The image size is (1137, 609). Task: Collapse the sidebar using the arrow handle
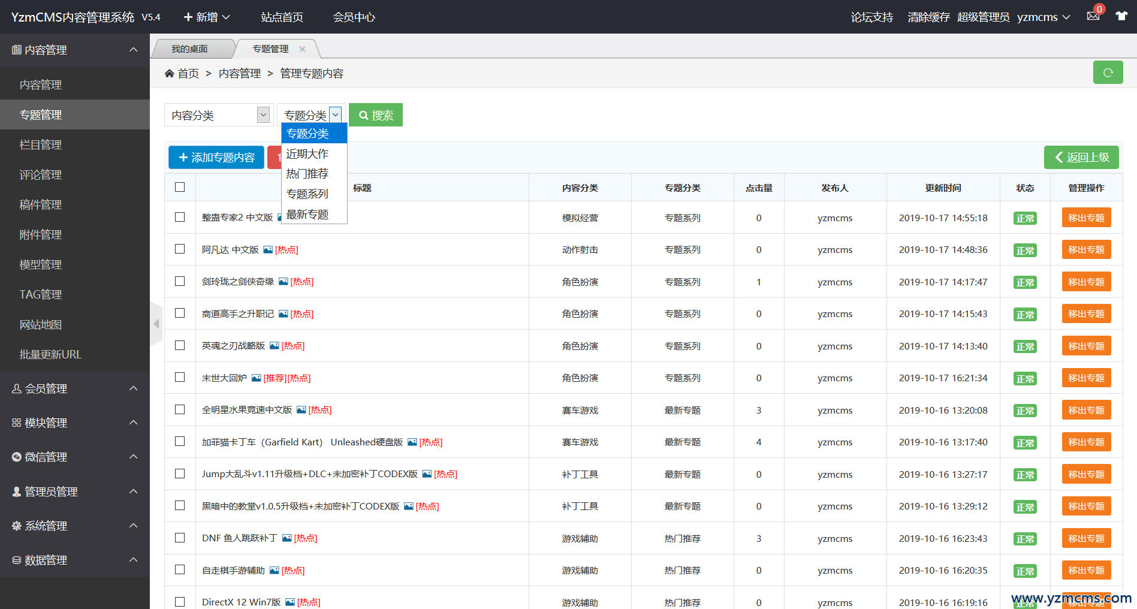pyautogui.click(x=156, y=324)
